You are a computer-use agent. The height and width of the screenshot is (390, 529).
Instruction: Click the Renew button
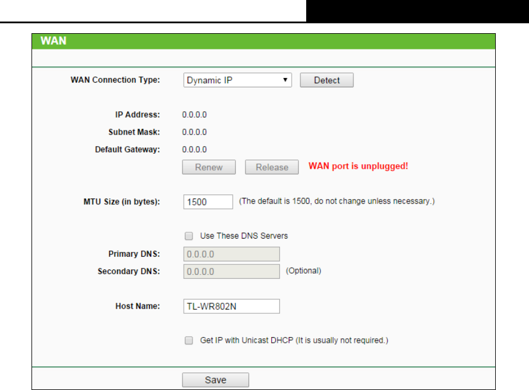tap(209, 167)
